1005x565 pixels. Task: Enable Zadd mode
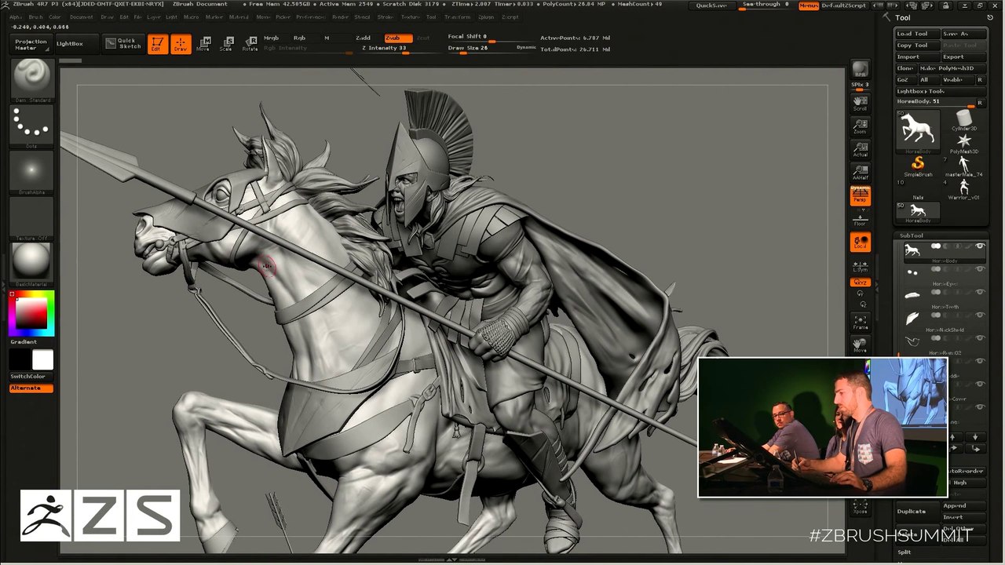click(363, 38)
